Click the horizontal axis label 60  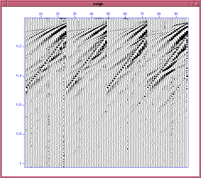coord(125,14)
